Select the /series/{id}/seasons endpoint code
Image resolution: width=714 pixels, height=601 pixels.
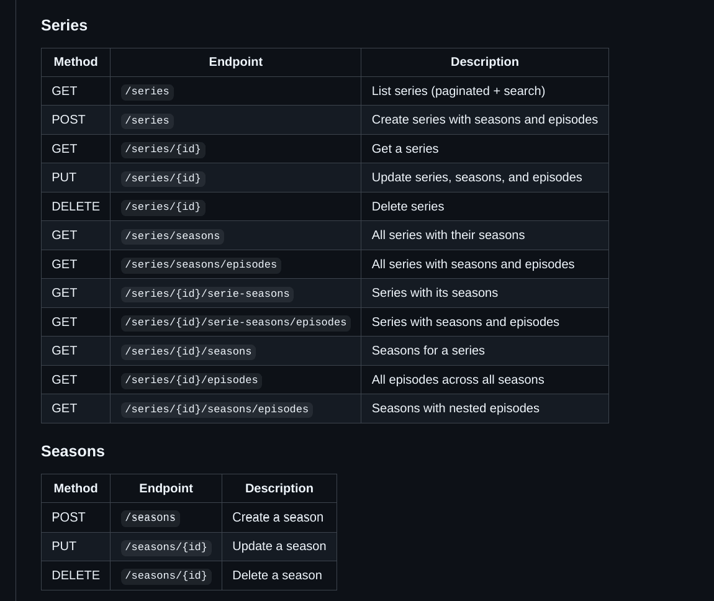point(188,351)
